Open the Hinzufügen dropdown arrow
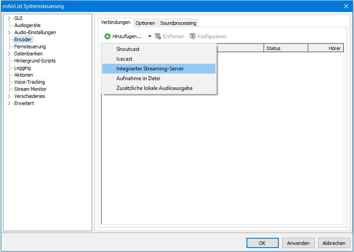The width and height of the screenshot is (354, 252). click(x=150, y=36)
